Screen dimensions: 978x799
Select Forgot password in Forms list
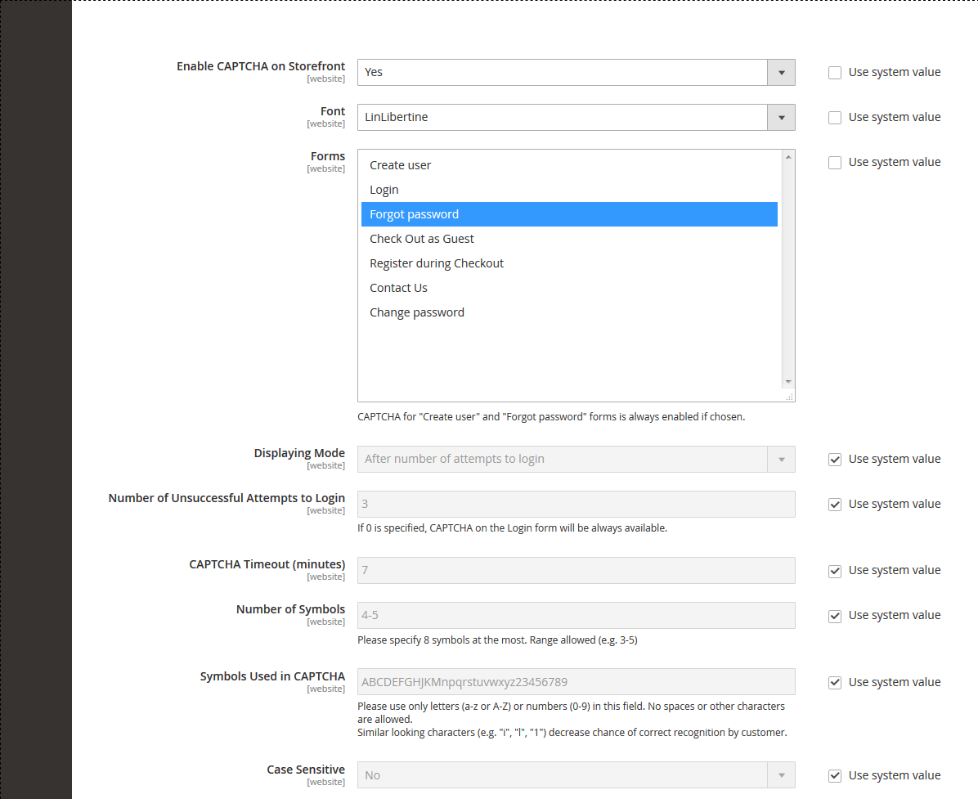[569, 214]
